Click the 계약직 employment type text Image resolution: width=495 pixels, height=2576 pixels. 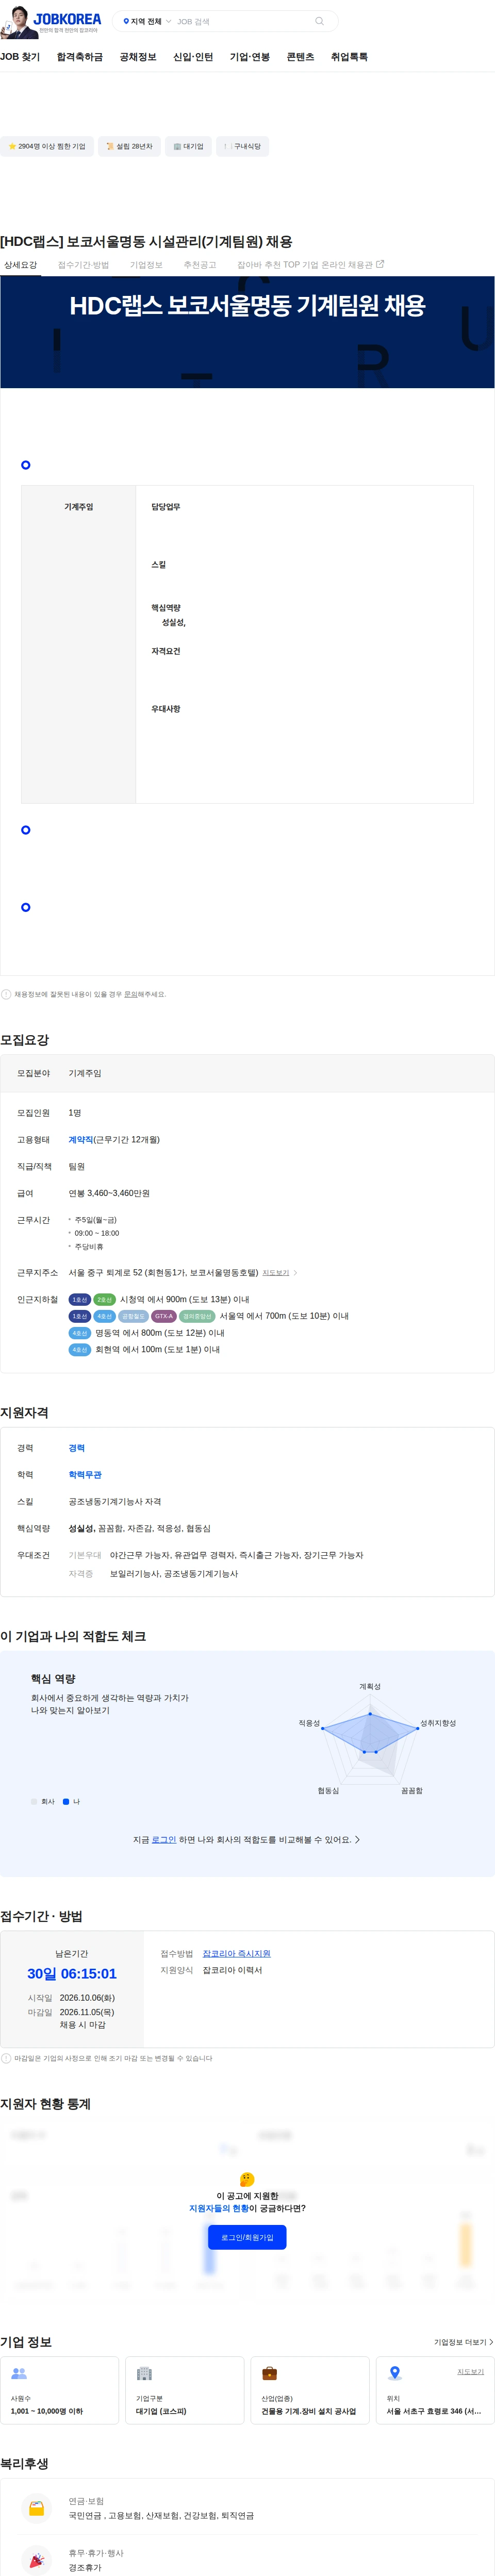pos(81,1140)
